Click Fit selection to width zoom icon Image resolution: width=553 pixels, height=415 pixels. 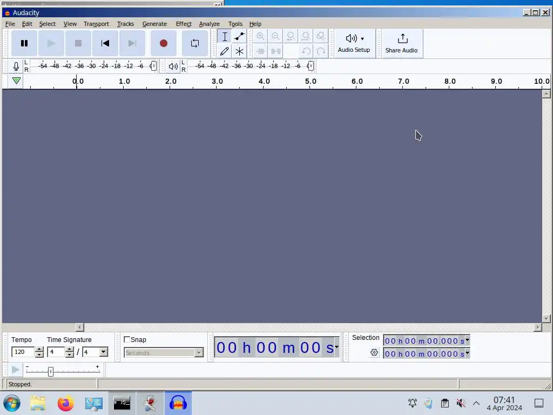(x=291, y=36)
